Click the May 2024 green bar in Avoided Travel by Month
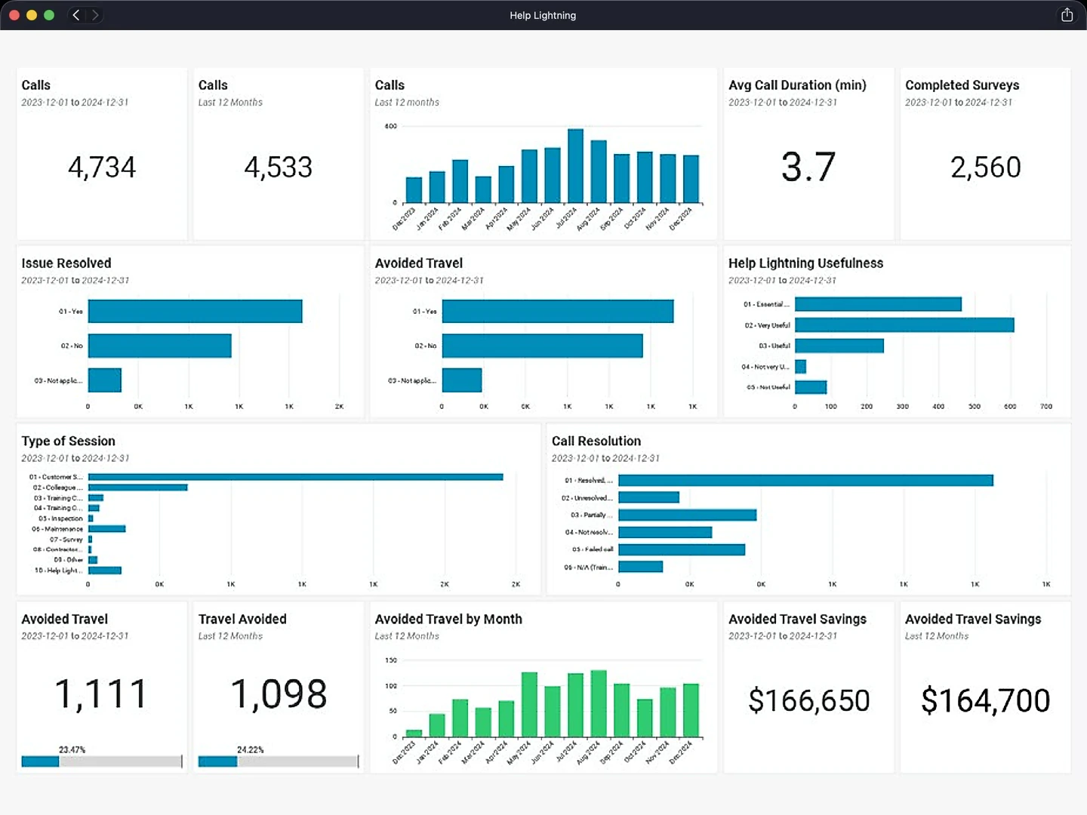Viewport: 1087px width, 815px height. pyautogui.click(x=529, y=704)
